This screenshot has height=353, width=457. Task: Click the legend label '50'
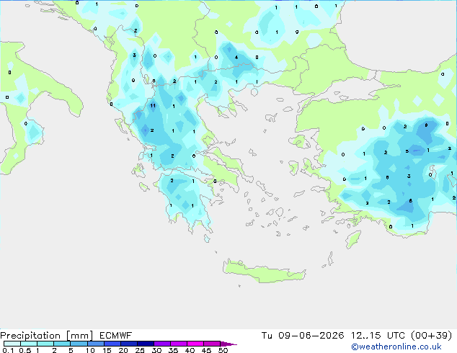[223, 350]
